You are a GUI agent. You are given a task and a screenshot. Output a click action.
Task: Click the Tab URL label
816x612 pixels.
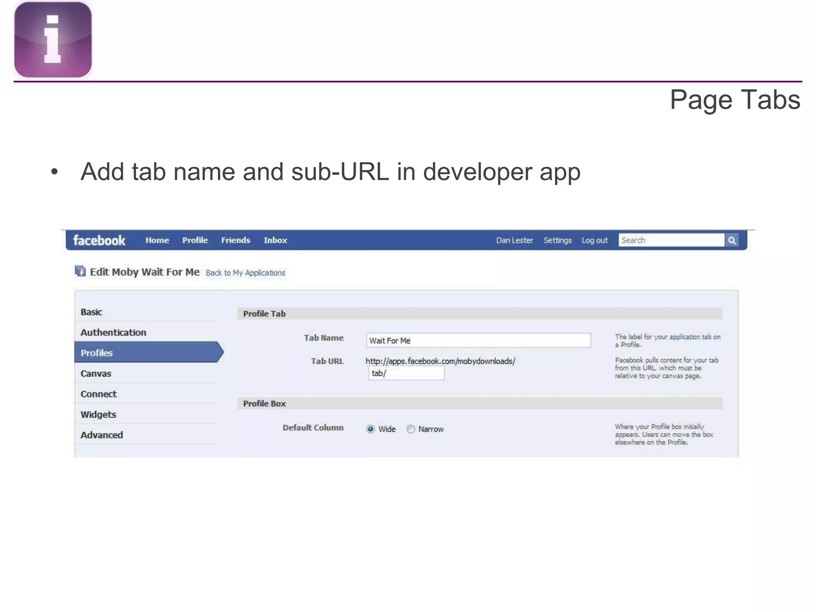coord(327,361)
